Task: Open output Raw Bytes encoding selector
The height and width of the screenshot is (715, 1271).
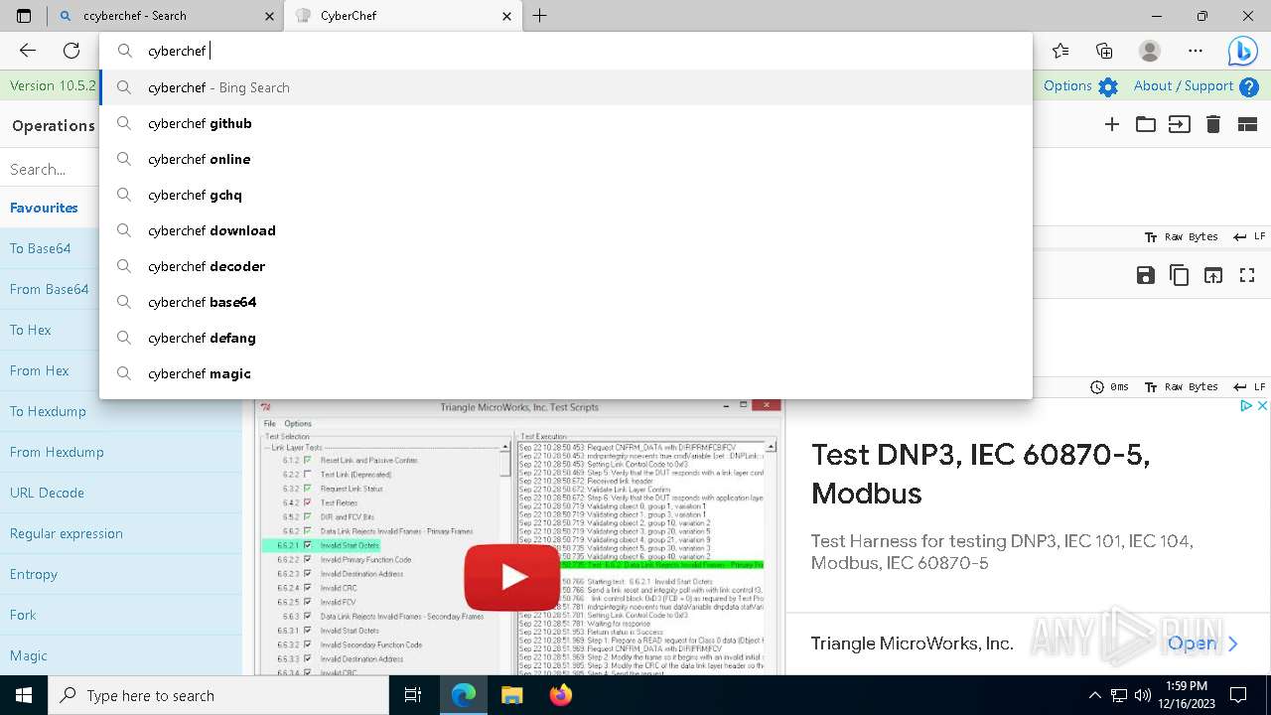Action: click(x=1182, y=386)
